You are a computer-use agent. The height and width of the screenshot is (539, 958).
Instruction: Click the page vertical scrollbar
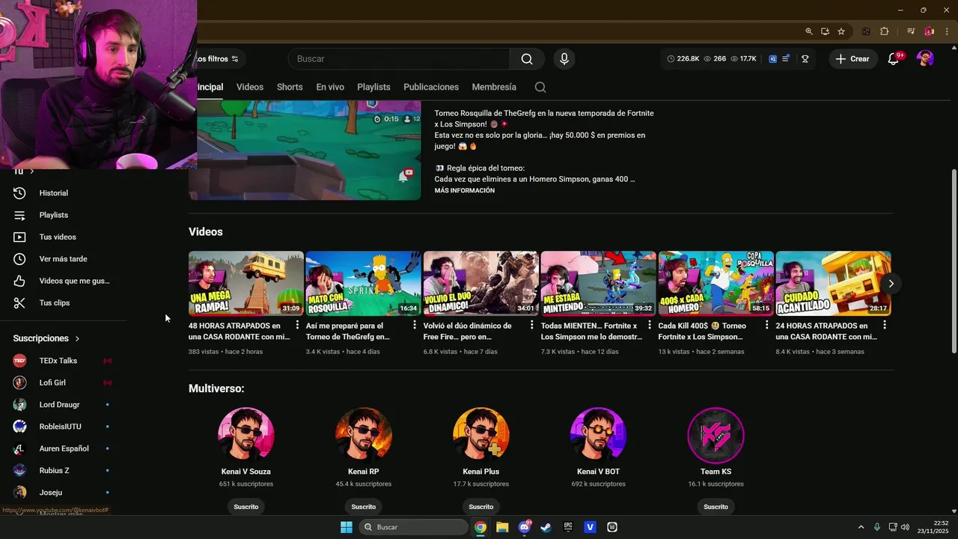[x=954, y=262]
